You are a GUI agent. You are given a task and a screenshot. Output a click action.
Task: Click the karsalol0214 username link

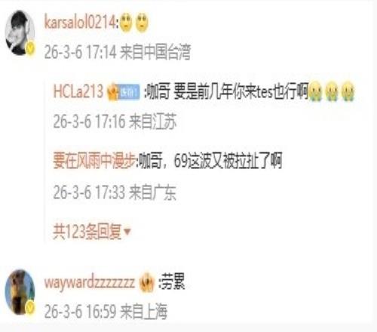80,22
